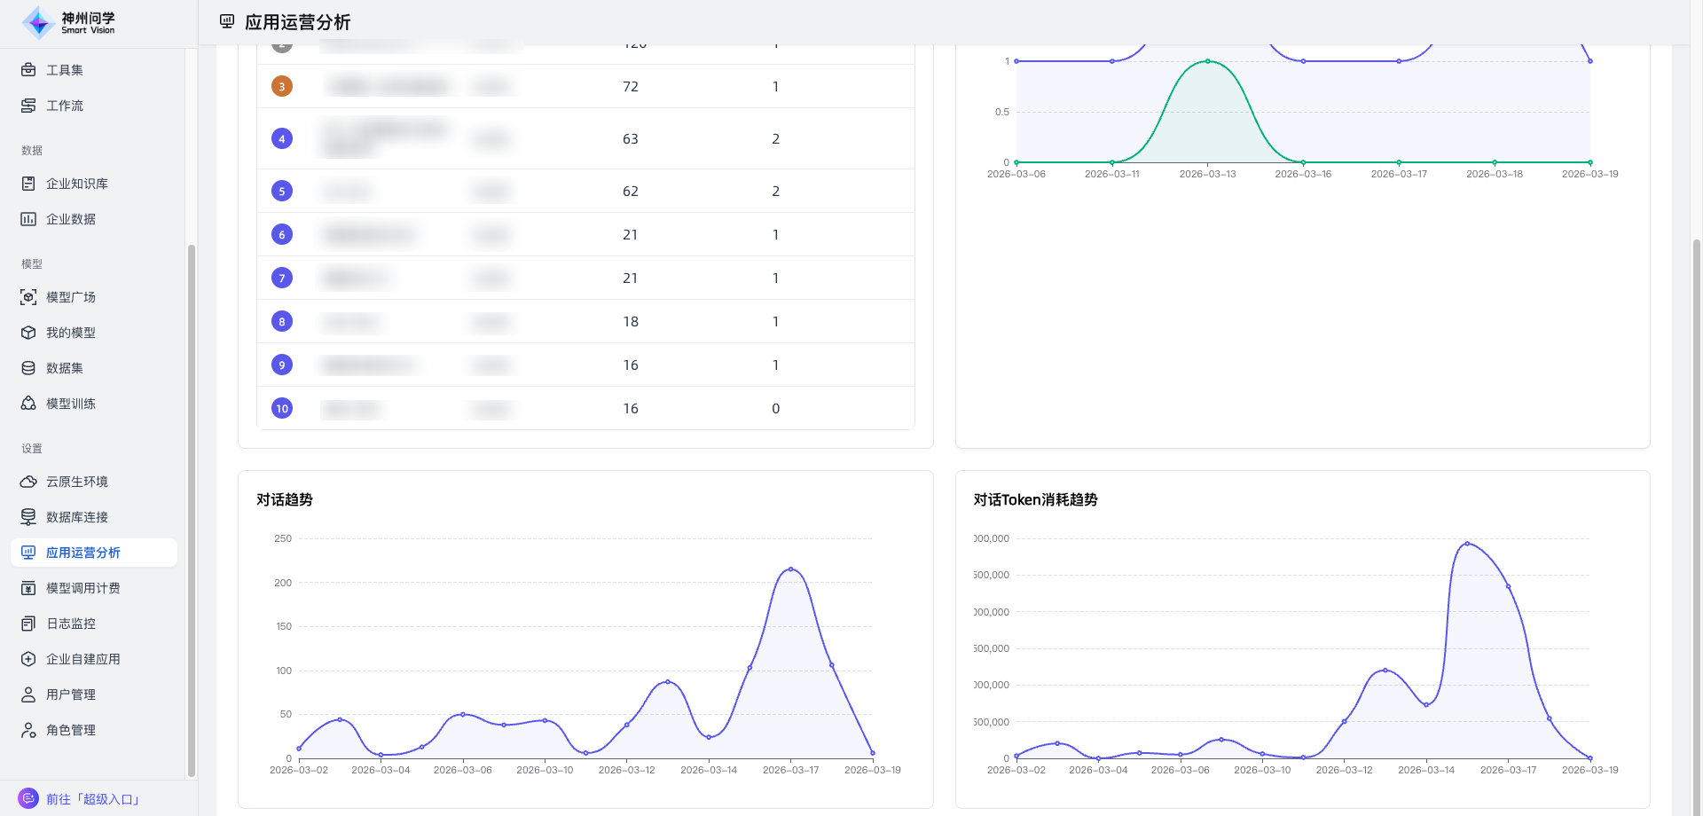1703x816 pixels.
Task: Select 模型调用计费 in the sidebar
Action: [x=83, y=588]
